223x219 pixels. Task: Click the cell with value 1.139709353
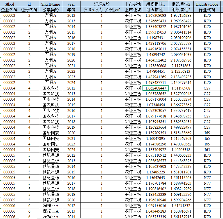tap(156, 133)
